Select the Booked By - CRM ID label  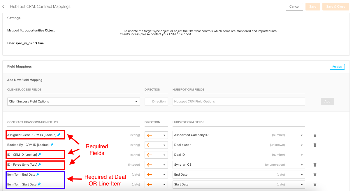point(28,145)
